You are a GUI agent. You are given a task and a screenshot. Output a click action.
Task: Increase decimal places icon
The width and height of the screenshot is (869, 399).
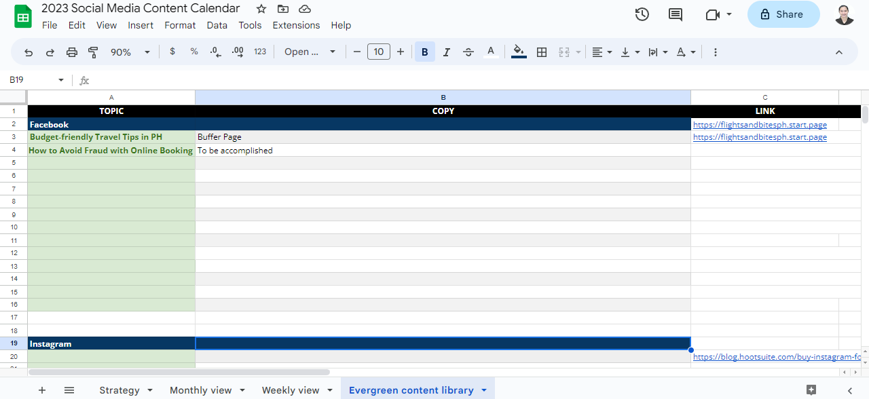(x=238, y=52)
